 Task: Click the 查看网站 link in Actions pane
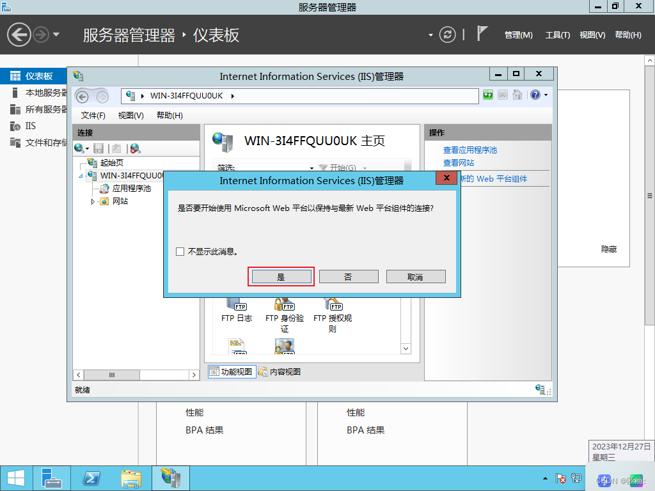pyautogui.click(x=458, y=163)
